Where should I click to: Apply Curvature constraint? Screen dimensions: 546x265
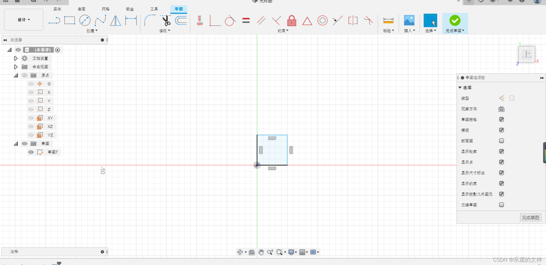(368, 20)
